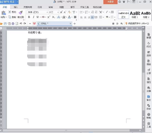Increase paragraph indent
Image resolution: width=152 pixels, height=133 pixels.
click(x=96, y=12)
